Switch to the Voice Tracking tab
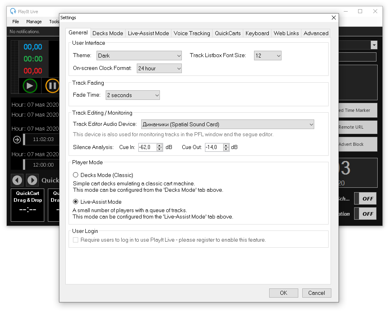The height and width of the screenshot is (312, 392). click(x=192, y=33)
